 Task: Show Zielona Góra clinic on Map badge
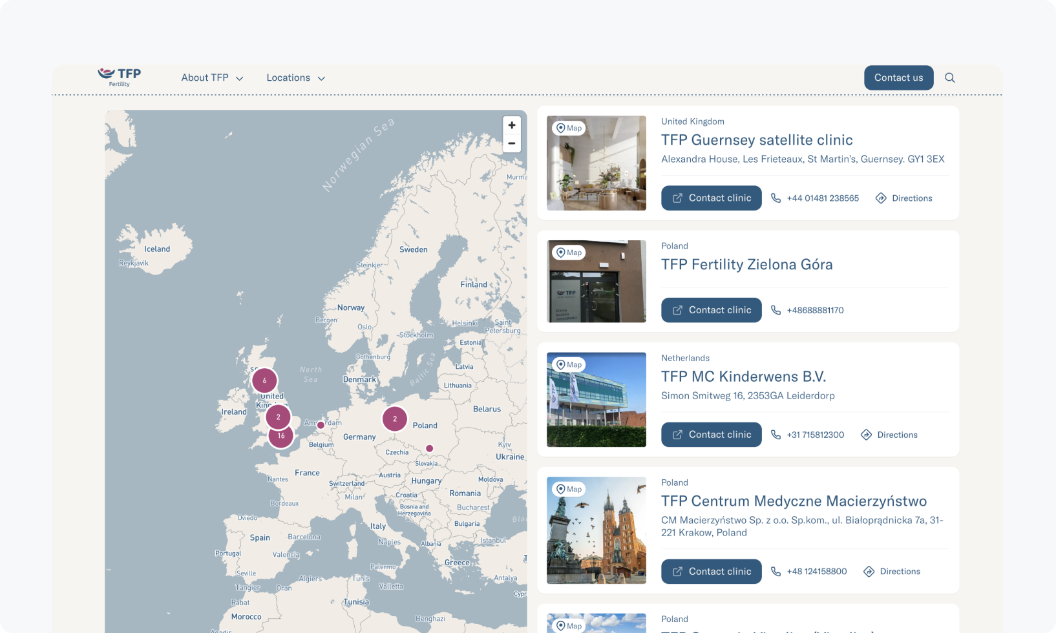(569, 253)
